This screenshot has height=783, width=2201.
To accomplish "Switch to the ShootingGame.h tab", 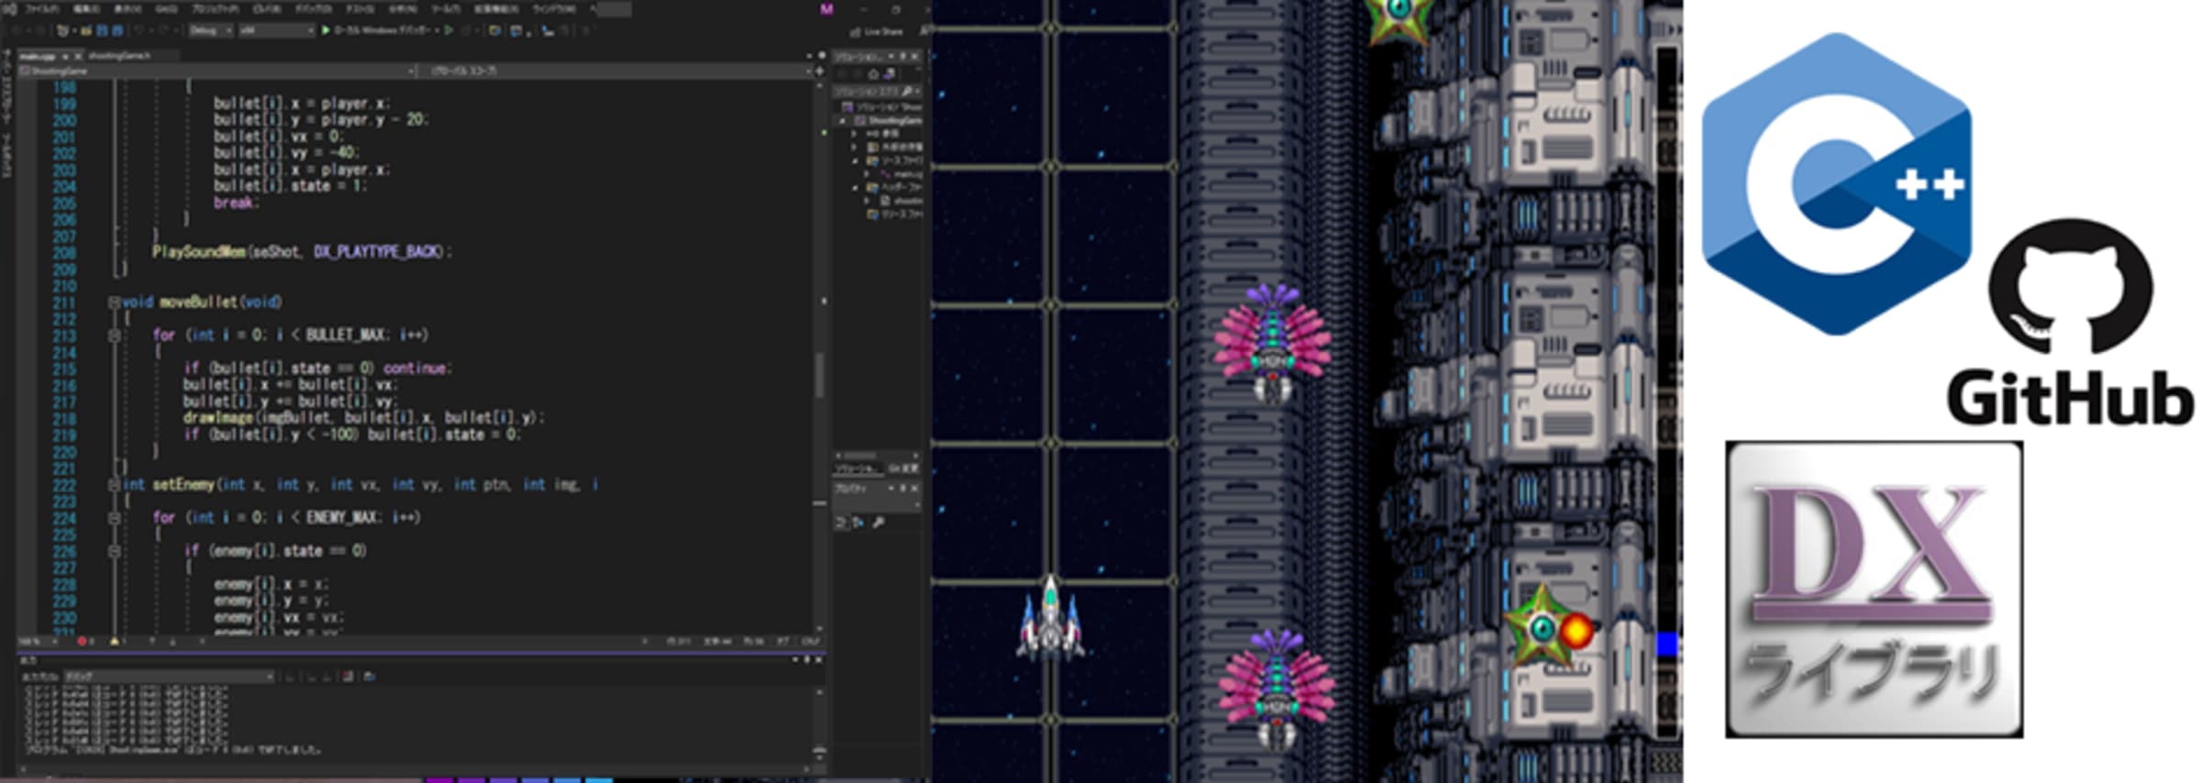I will pyautogui.click(x=119, y=56).
